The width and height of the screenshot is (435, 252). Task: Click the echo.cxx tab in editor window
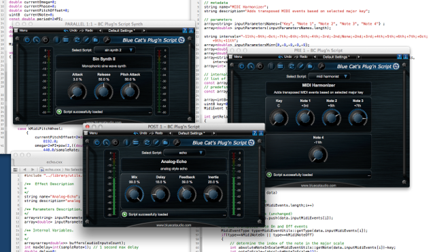[54, 162]
